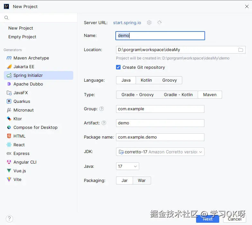Select Ktor list row
252x225 pixels.
(39, 119)
